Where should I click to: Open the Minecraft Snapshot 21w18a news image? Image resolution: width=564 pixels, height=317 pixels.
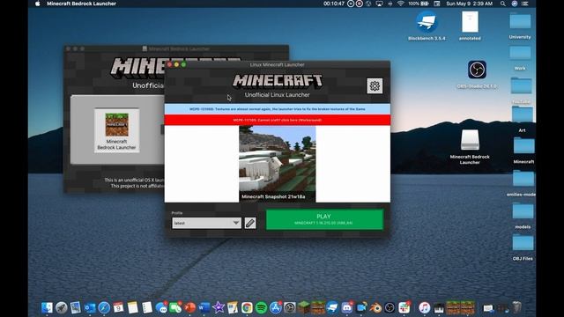pos(278,164)
